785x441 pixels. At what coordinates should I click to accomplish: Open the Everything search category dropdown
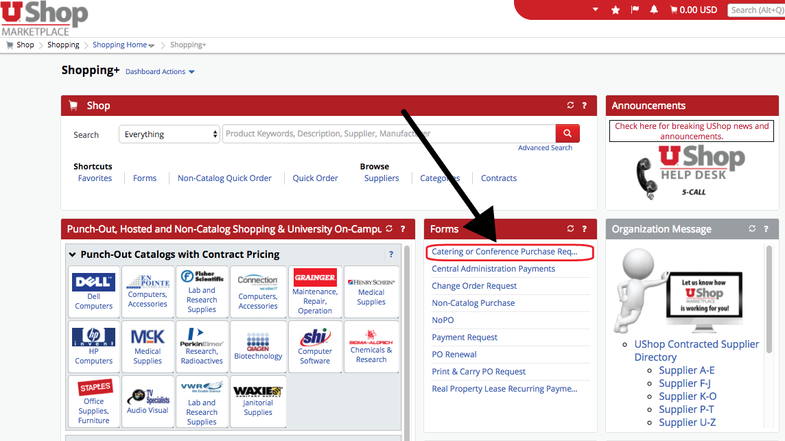[x=169, y=134]
